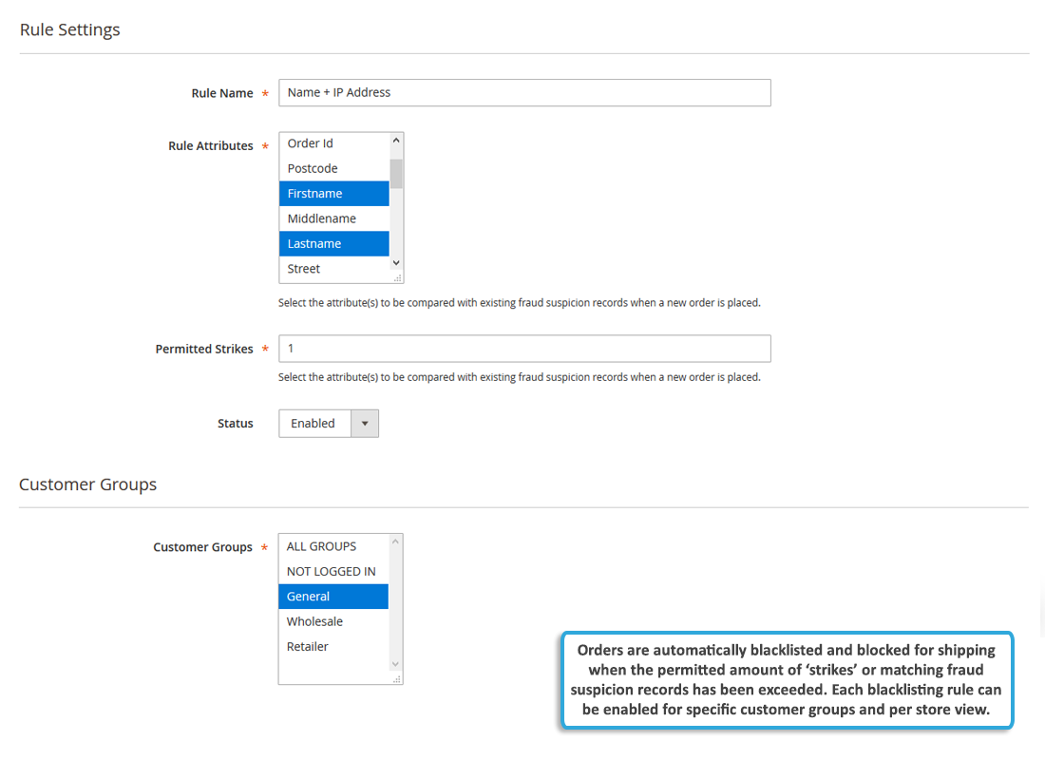Click the Rule Attributes scrollbar thumb
The image size is (1045, 760).
click(396, 174)
